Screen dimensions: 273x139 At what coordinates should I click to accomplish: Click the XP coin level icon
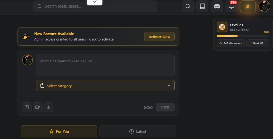pos(222,27)
